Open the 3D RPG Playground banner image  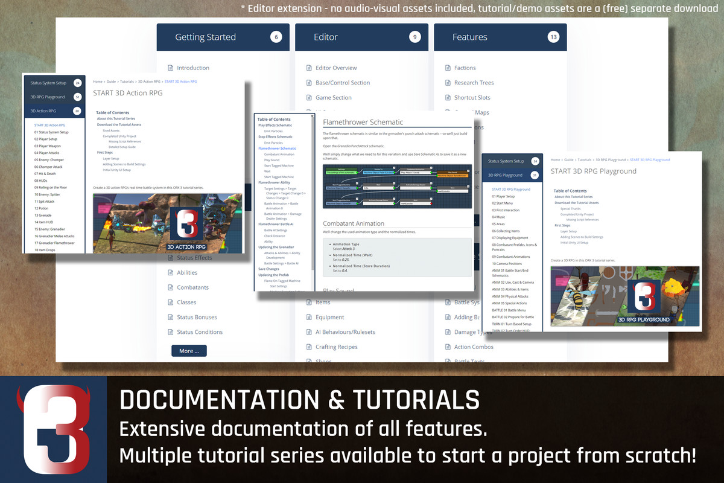click(625, 296)
